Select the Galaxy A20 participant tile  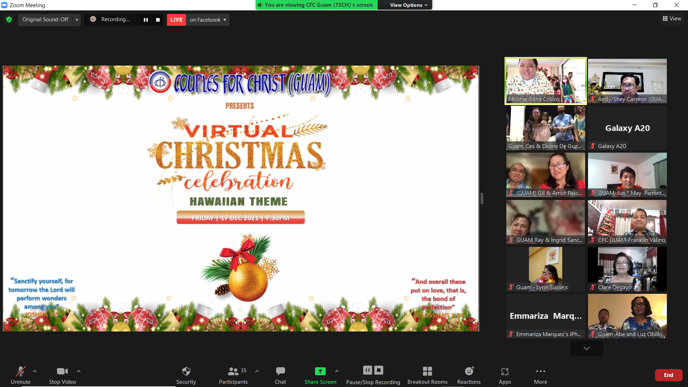click(x=627, y=128)
